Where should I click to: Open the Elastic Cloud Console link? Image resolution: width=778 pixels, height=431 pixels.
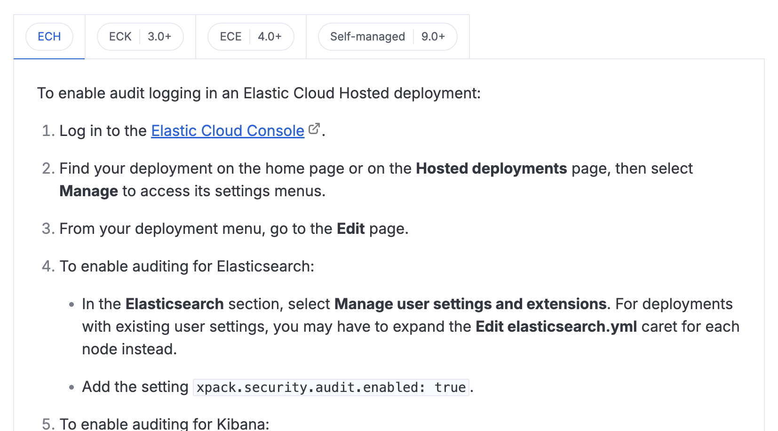(x=228, y=131)
